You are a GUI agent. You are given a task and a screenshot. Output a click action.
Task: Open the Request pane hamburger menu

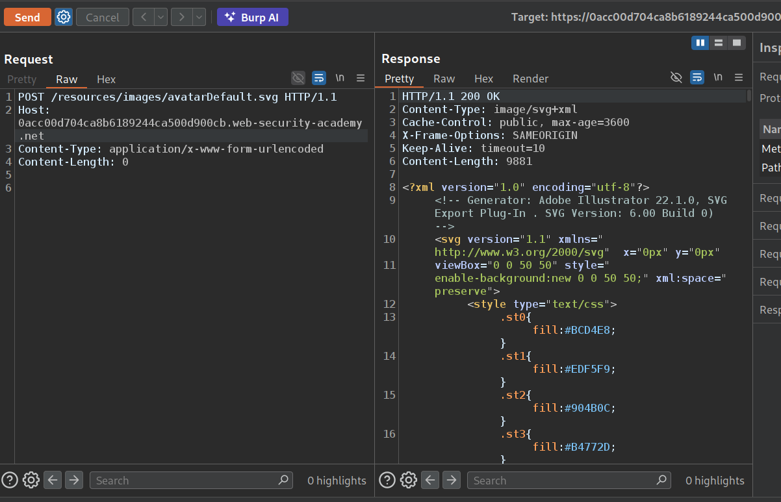[x=361, y=79]
